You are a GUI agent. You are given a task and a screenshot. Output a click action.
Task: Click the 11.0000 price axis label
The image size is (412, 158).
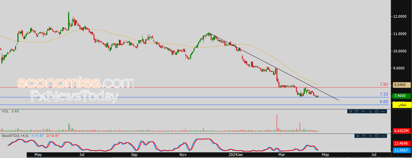(400, 34)
